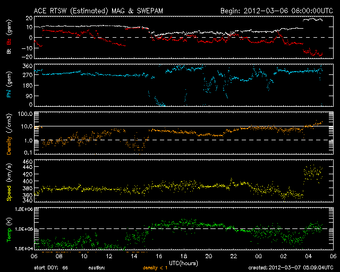Click the 440 speed axis value
Viewport: 340px width, 272px height.
click(28, 167)
